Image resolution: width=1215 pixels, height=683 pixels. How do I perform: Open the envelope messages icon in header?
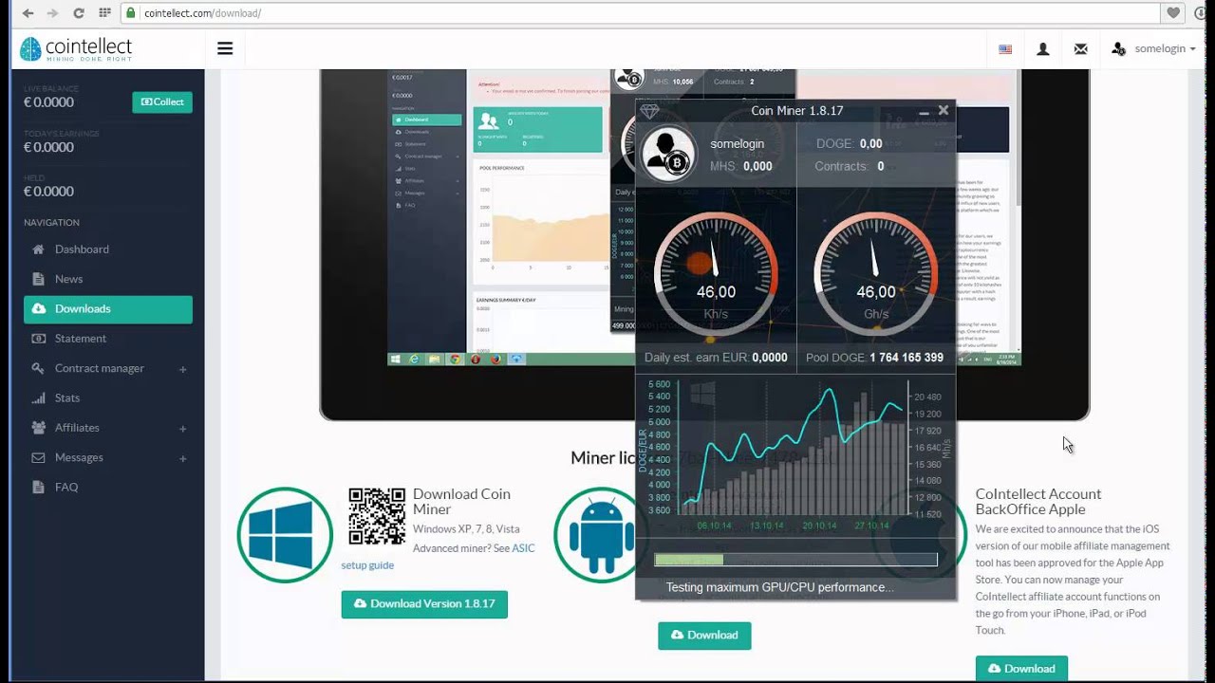point(1080,49)
